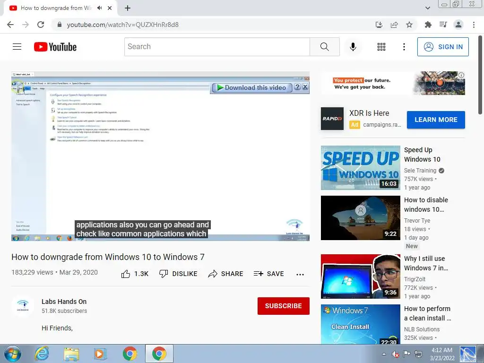The height and width of the screenshot is (363, 484).
Task: Click the video player area
Action: [161, 156]
